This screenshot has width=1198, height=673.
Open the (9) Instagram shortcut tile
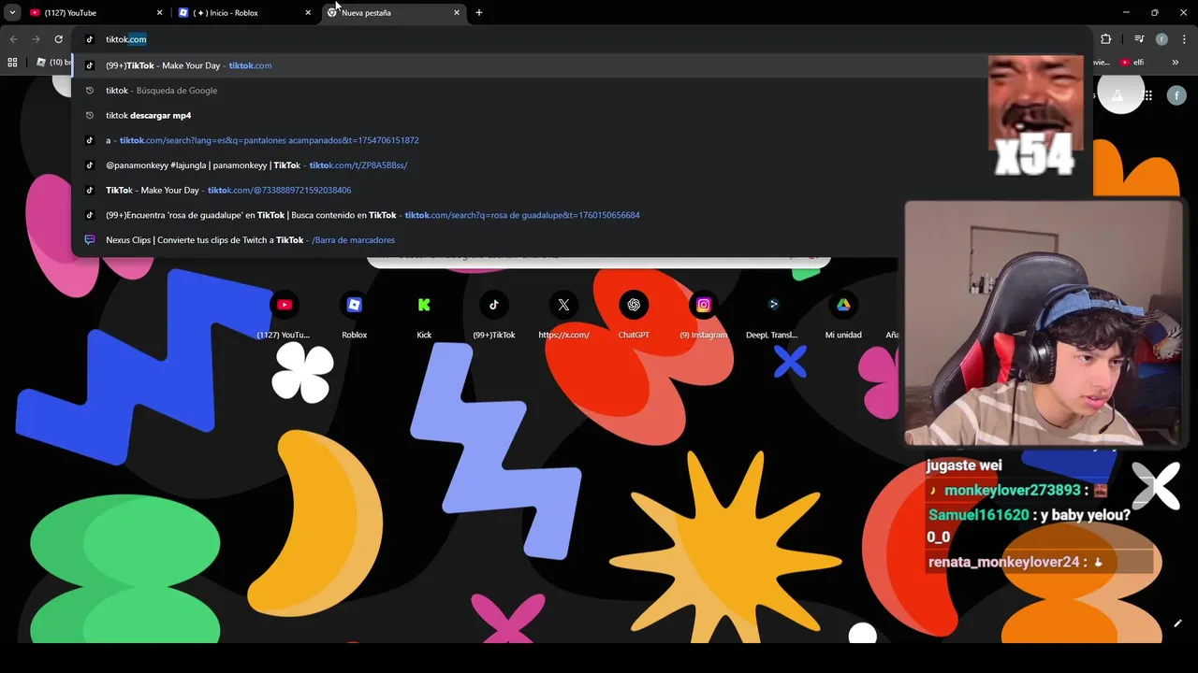704,315
